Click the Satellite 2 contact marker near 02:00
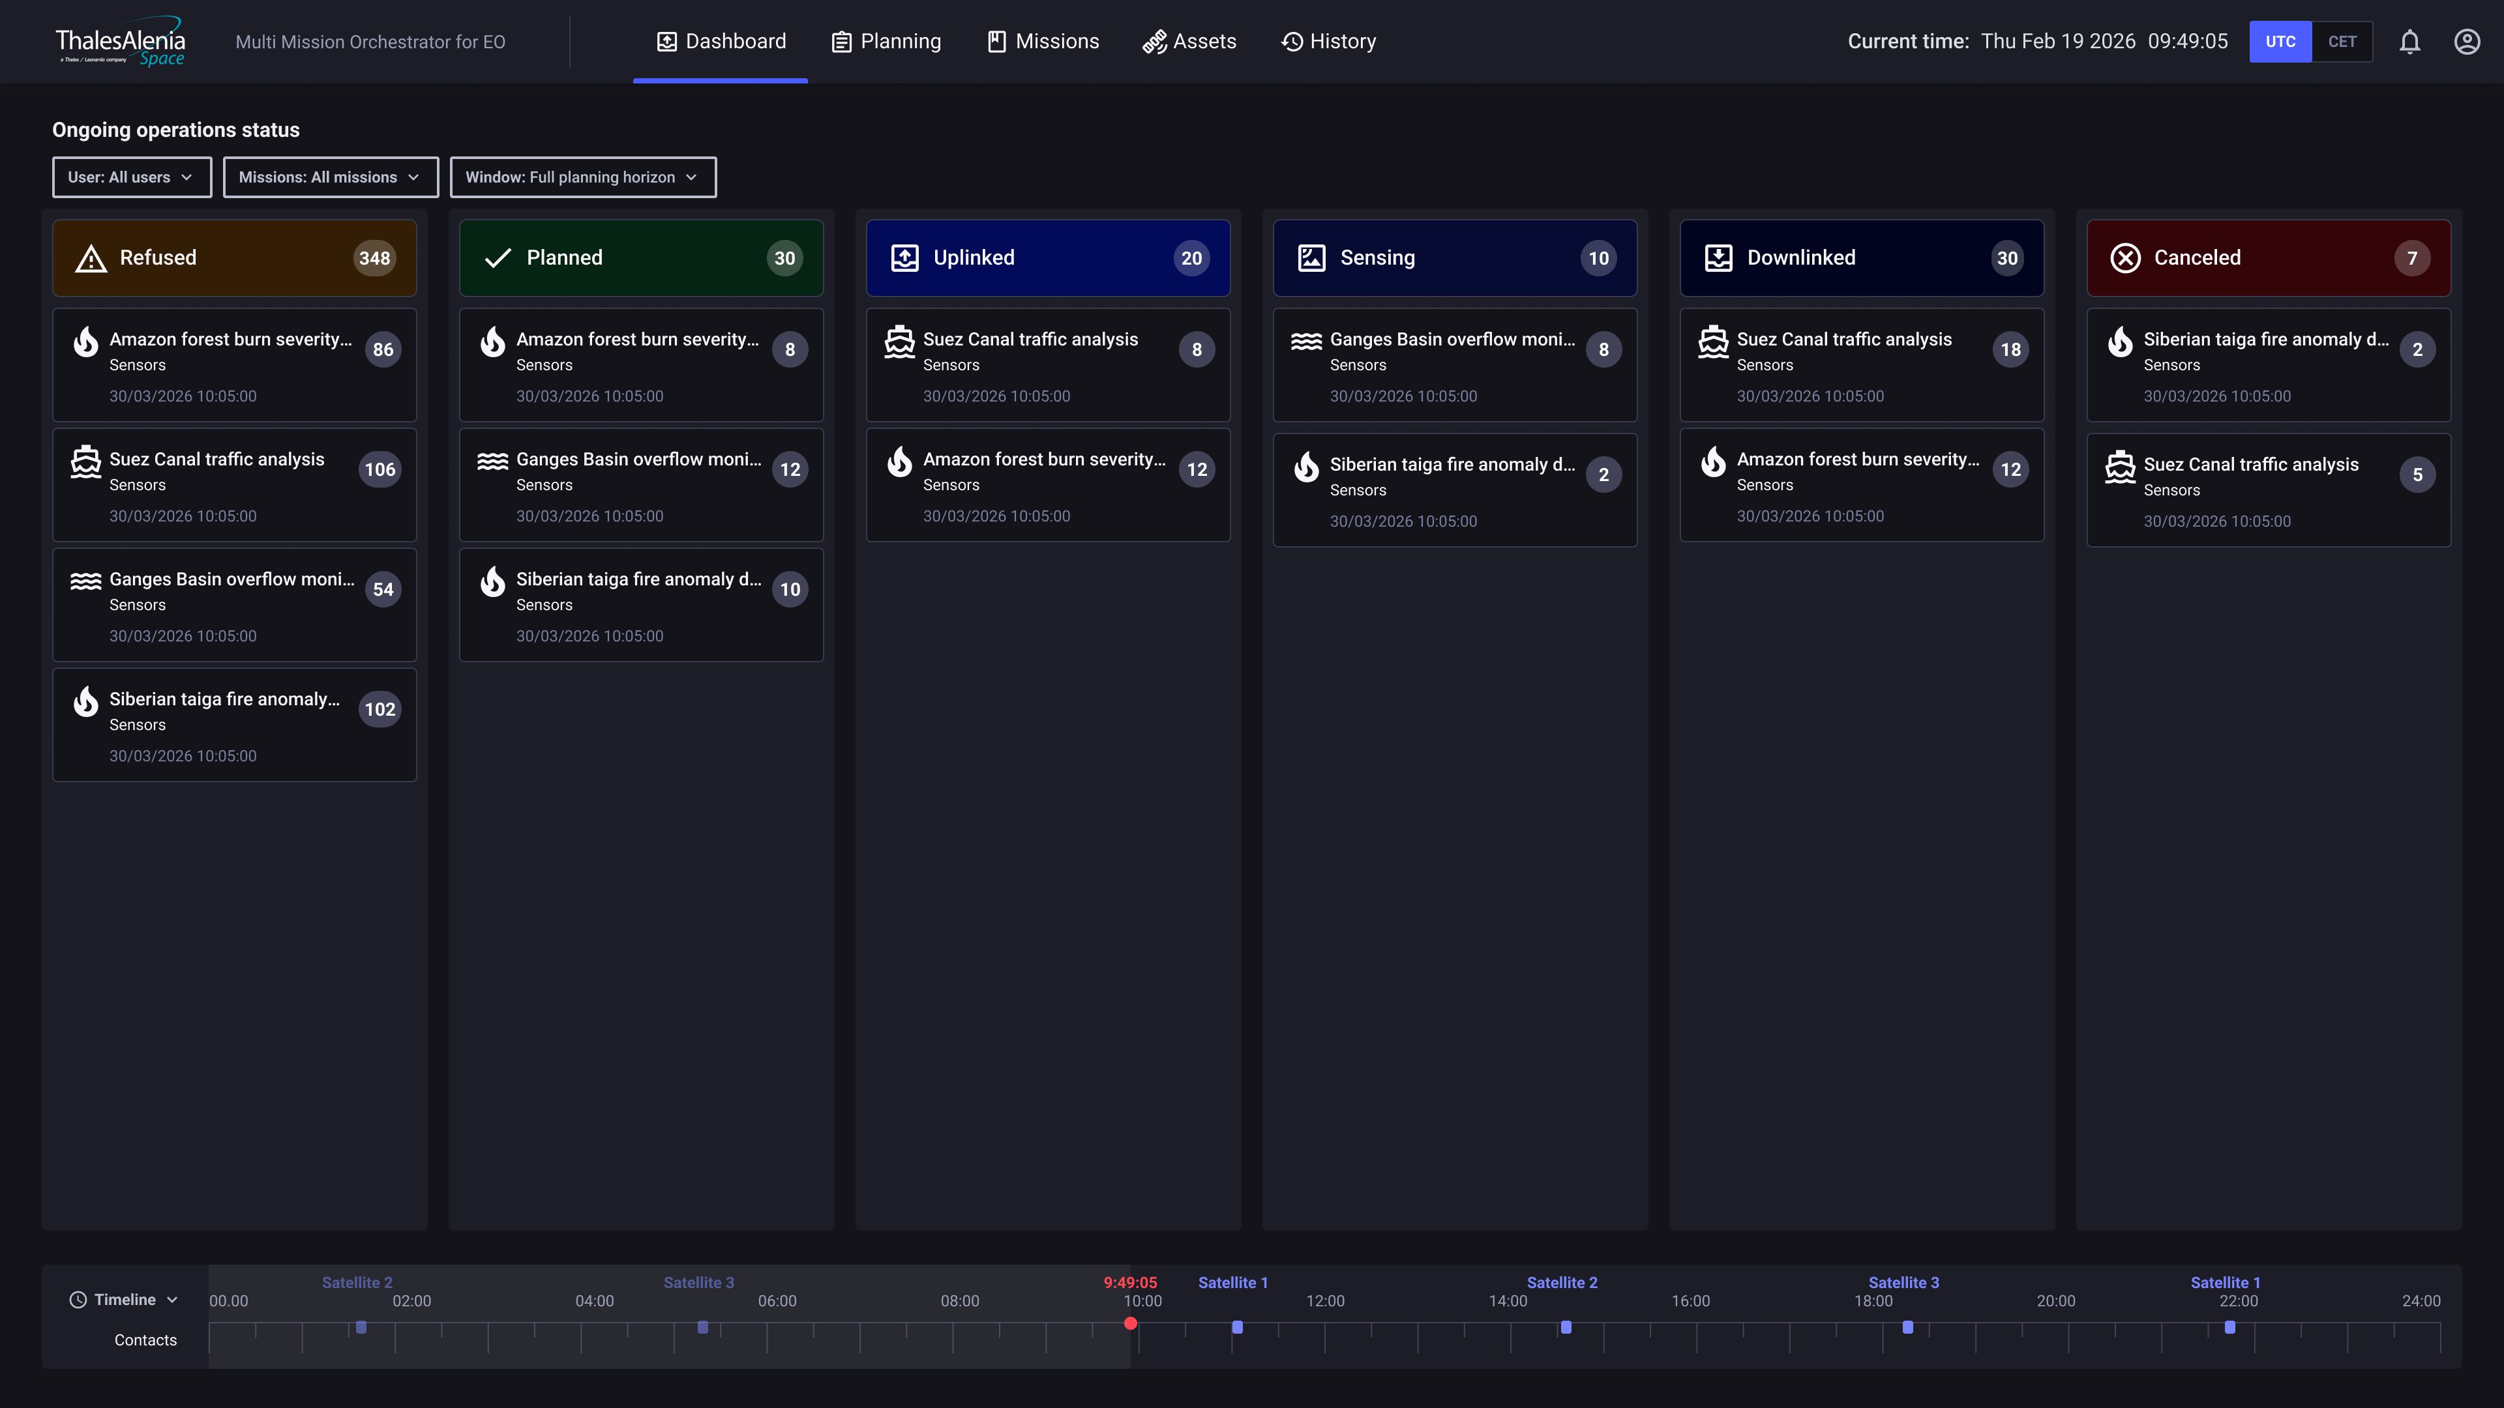The width and height of the screenshot is (2504, 1408). [361, 1327]
